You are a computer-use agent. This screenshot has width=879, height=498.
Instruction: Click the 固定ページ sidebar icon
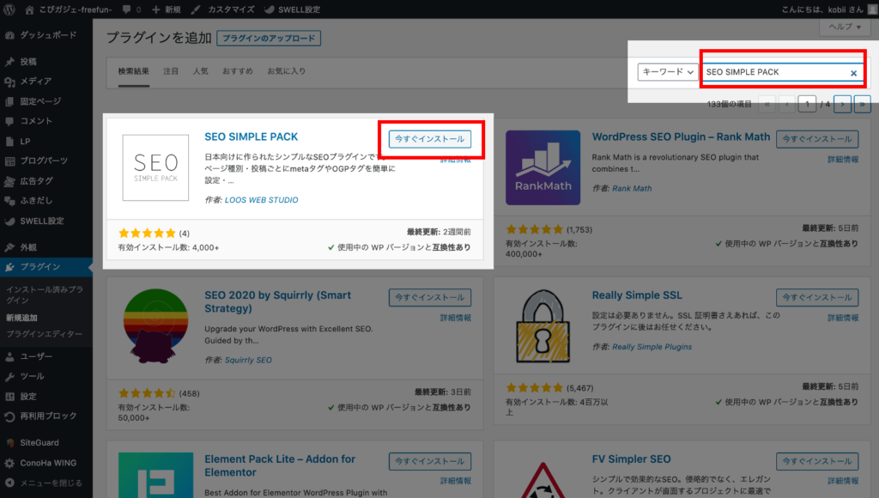[9, 101]
